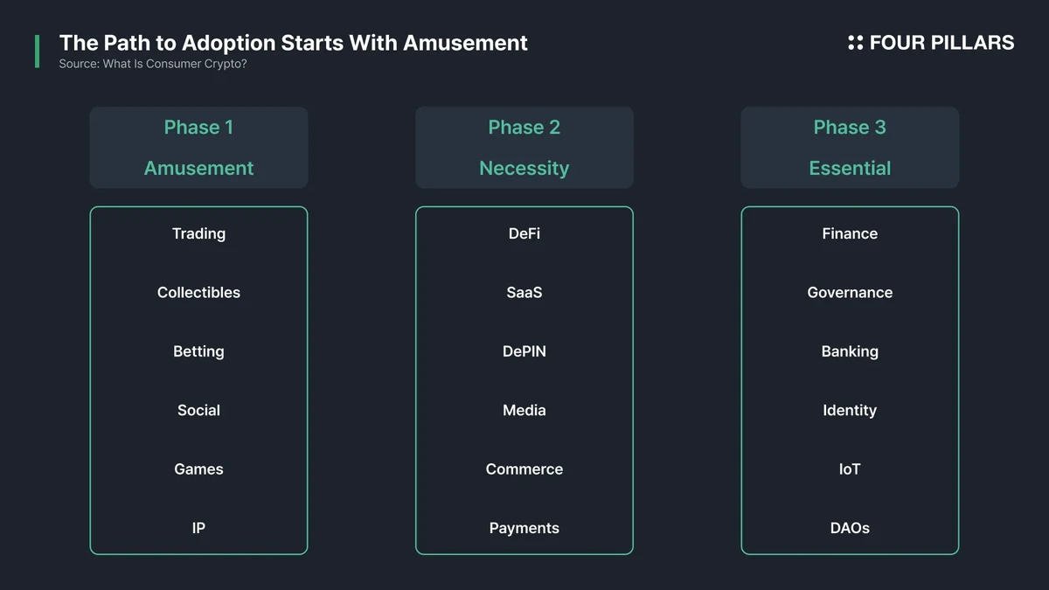Screen dimensions: 1049x590
Task: Click the SaaS entry
Action: click(524, 293)
